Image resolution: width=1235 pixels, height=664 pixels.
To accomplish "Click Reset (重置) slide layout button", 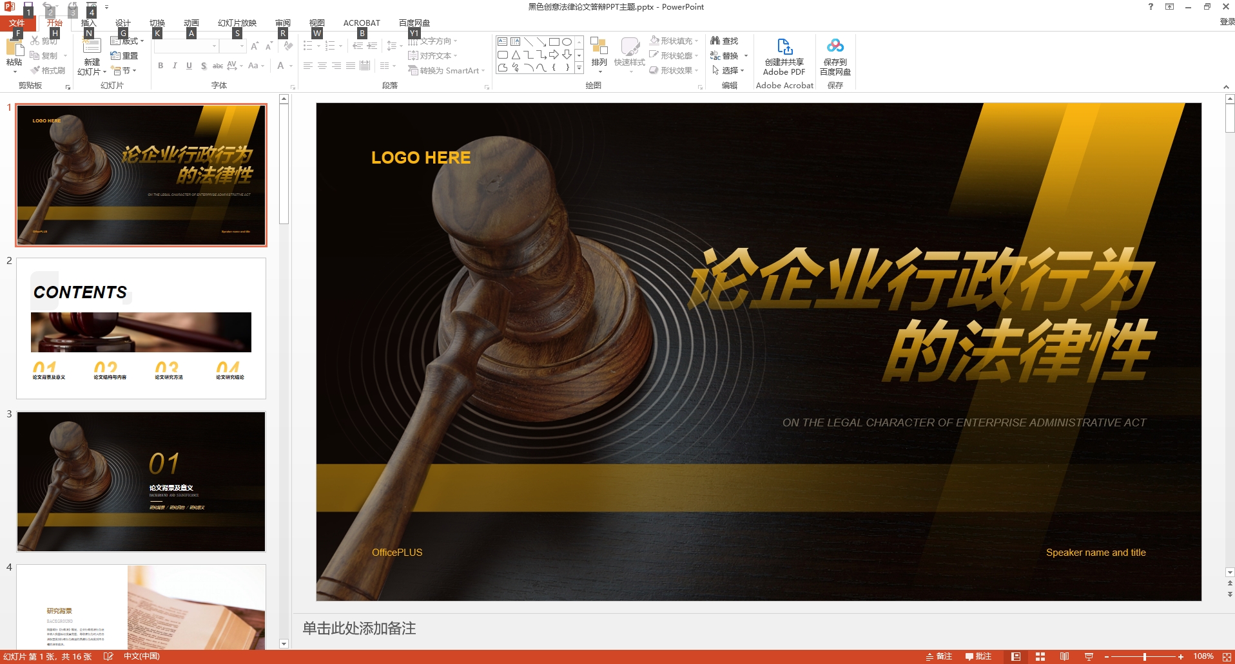I will pos(124,56).
